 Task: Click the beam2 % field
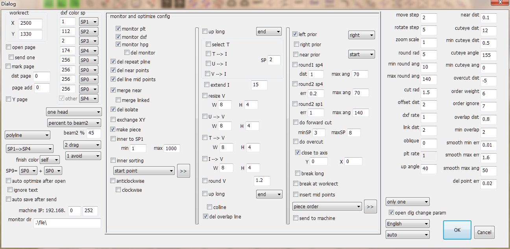[x=94, y=133]
